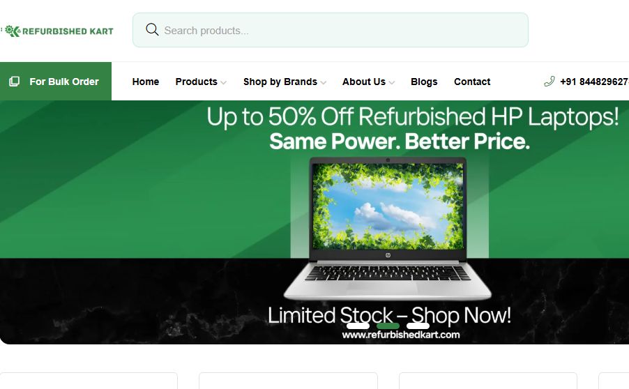
Task: Expand the Products dropdown menu
Action: (x=201, y=82)
